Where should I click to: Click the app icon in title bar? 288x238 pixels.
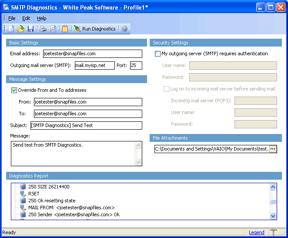[6, 7]
